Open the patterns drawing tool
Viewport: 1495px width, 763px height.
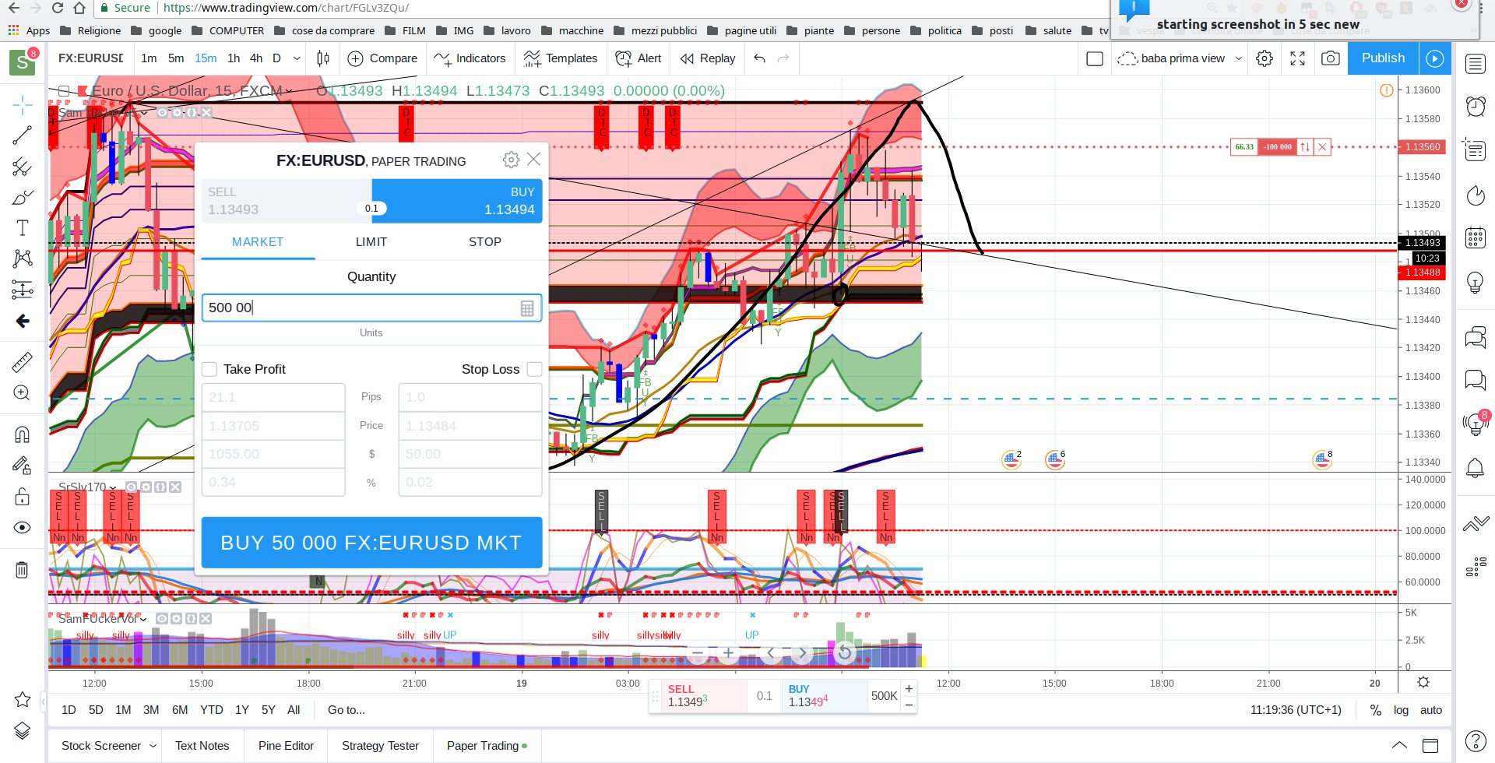(x=22, y=258)
